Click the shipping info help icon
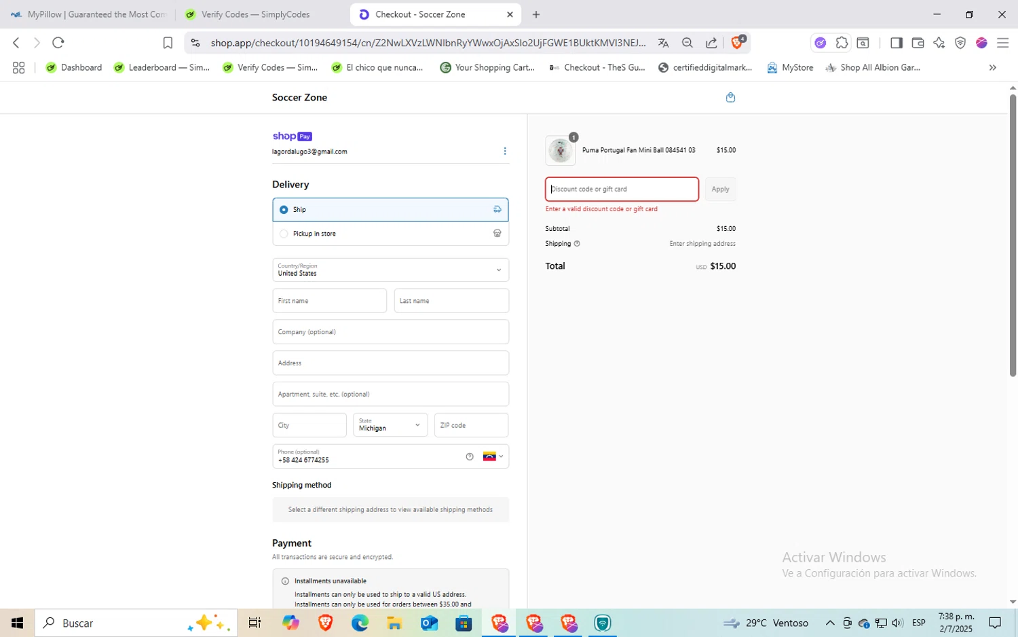The width and height of the screenshot is (1018, 637). [577, 244]
